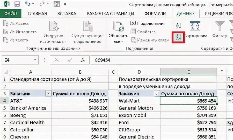Image resolution: width=233 pixels, height=140 pixels.
Task: Import data Из Access
Action: [16, 23]
